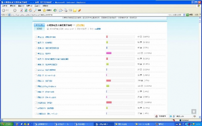Image resolution: width=202 pixels, height=126 pixels.
Task: Go to Home page icon
Action: click(30, 10)
